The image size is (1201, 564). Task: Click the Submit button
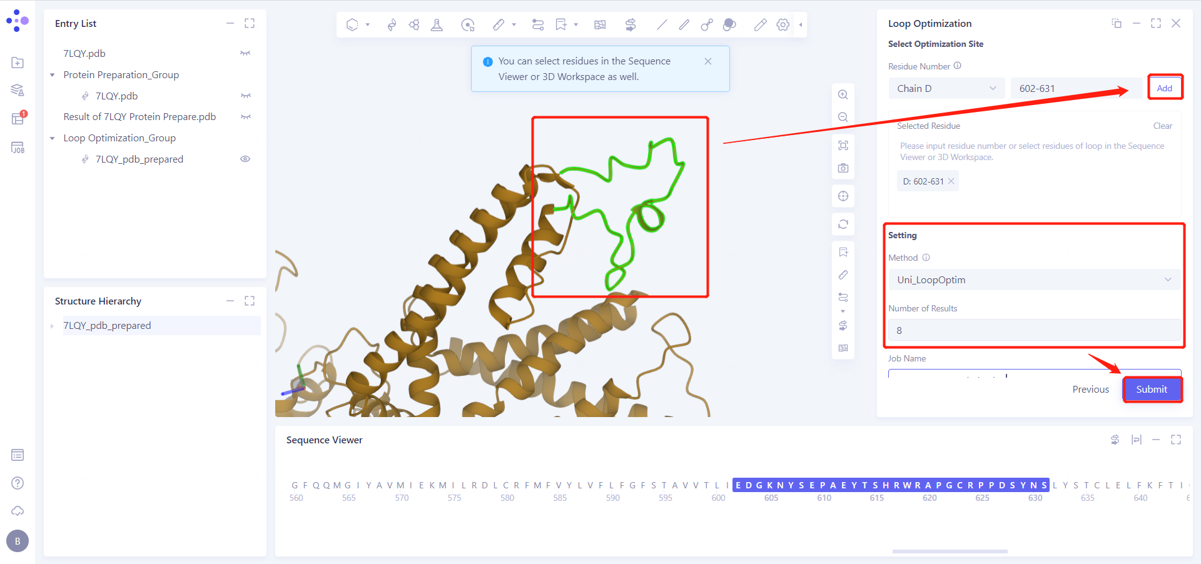1152,389
